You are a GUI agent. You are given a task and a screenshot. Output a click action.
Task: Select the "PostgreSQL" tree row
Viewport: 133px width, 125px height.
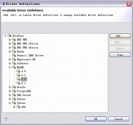24,91
